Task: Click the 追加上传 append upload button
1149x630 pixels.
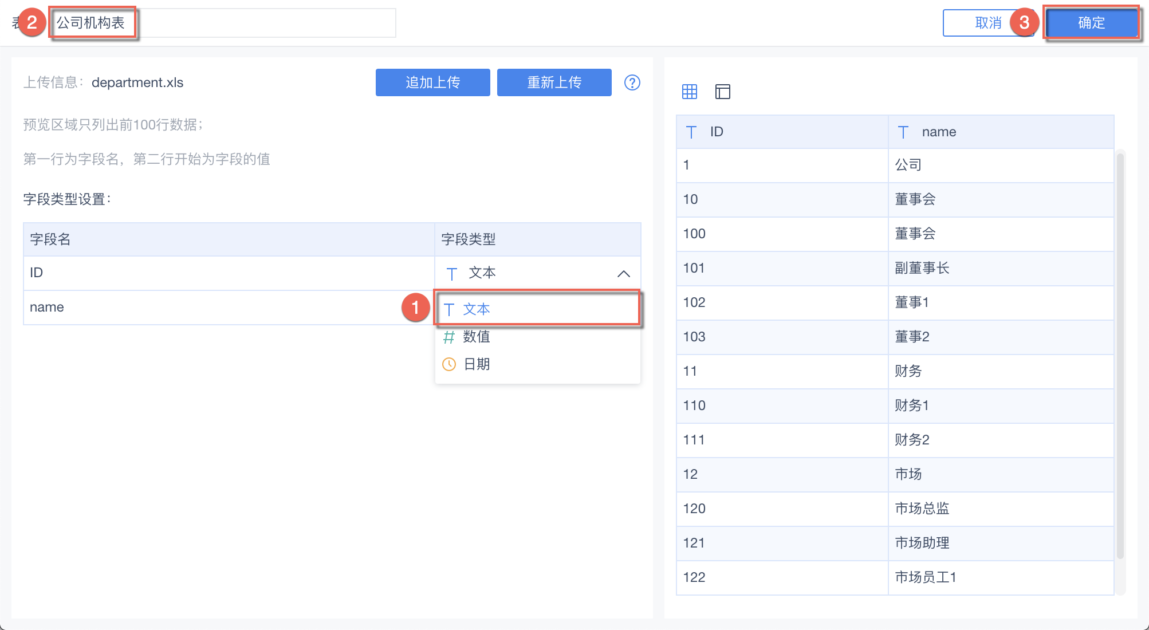Action: [x=432, y=82]
